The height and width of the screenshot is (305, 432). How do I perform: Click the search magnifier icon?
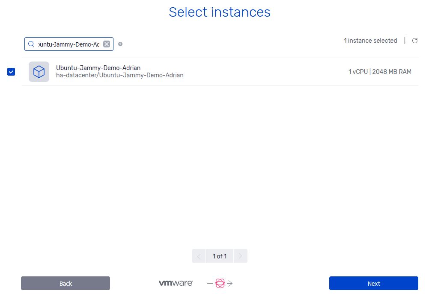tap(31, 44)
